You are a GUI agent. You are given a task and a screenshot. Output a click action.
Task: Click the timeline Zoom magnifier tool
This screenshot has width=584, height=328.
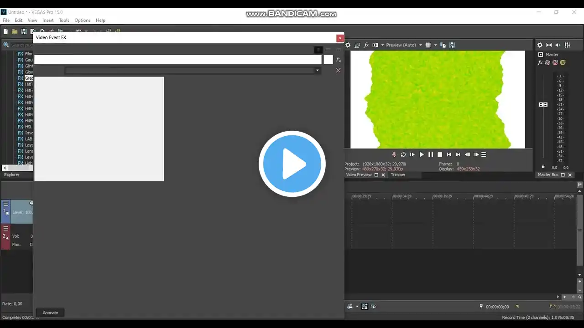tap(580, 297)
